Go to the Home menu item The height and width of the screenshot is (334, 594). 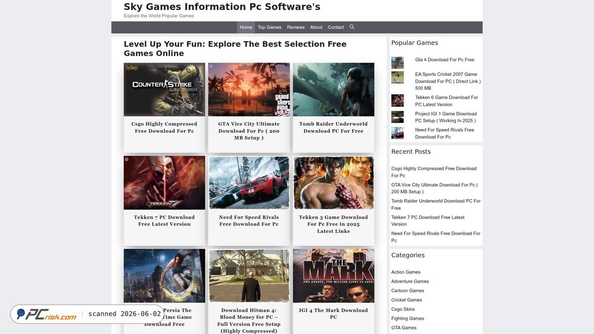246,28
